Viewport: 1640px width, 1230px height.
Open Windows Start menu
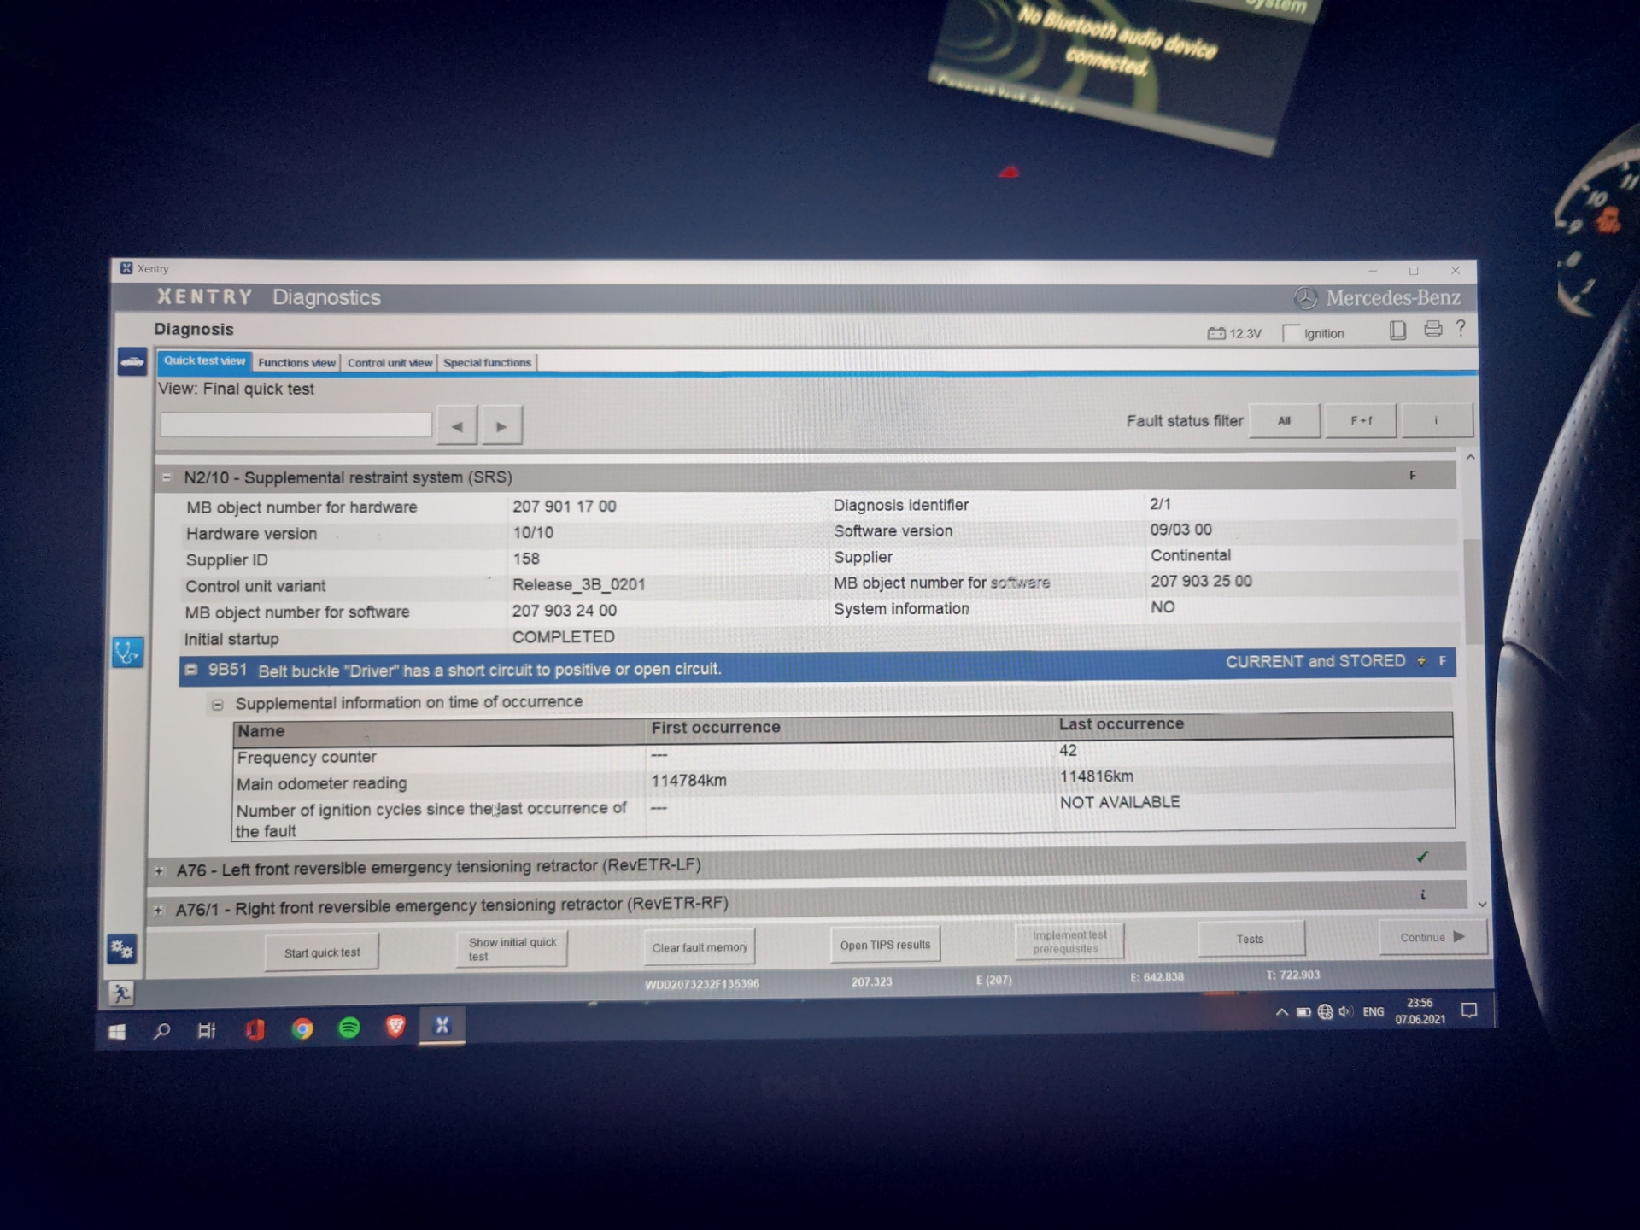(118, 1032)
